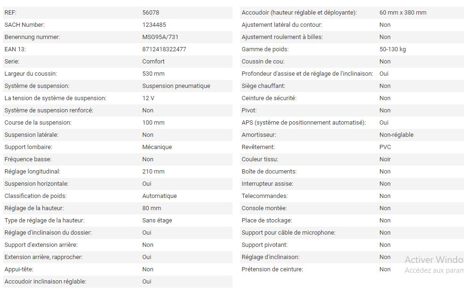Click the Gamme de poids value 50-130 kg
Image resolution: width=464 pixels, height=292 pixels.
392,49
